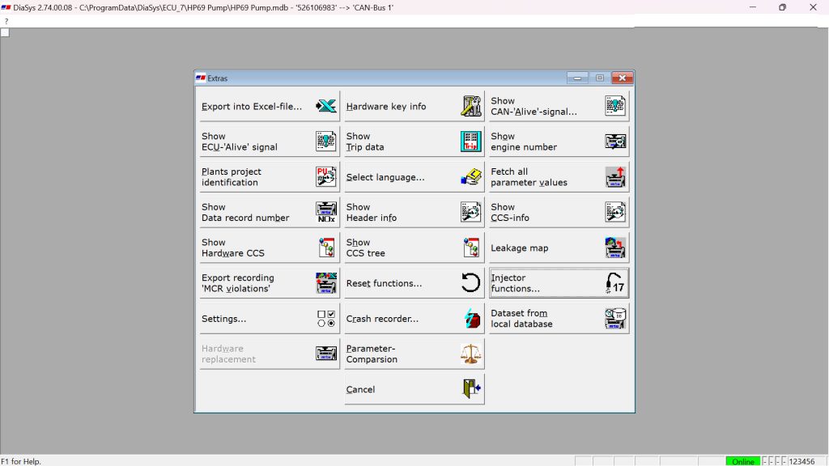This screenshot has width=829, height=466.
Task: Open the Show CCS-info button
Action: coord(559,213)
